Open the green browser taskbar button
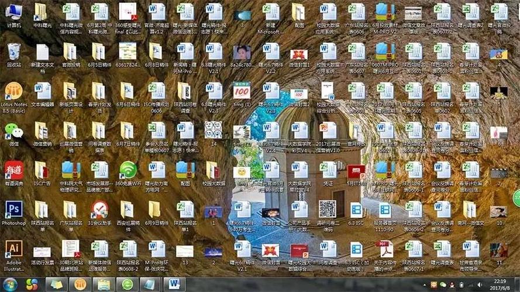This screenshot has height=292, width=520. point(128,284)
